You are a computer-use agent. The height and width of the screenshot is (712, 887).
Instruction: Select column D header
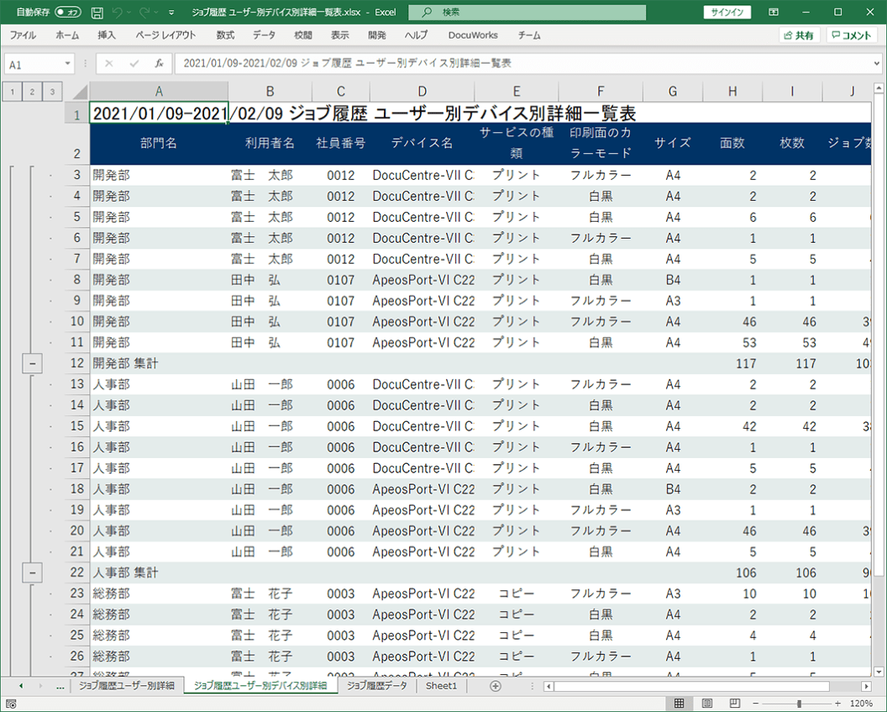[x=422, y=92]
